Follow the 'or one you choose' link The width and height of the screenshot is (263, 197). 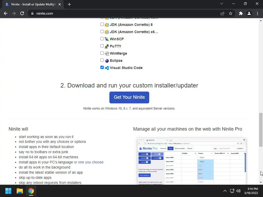point(89,162)
